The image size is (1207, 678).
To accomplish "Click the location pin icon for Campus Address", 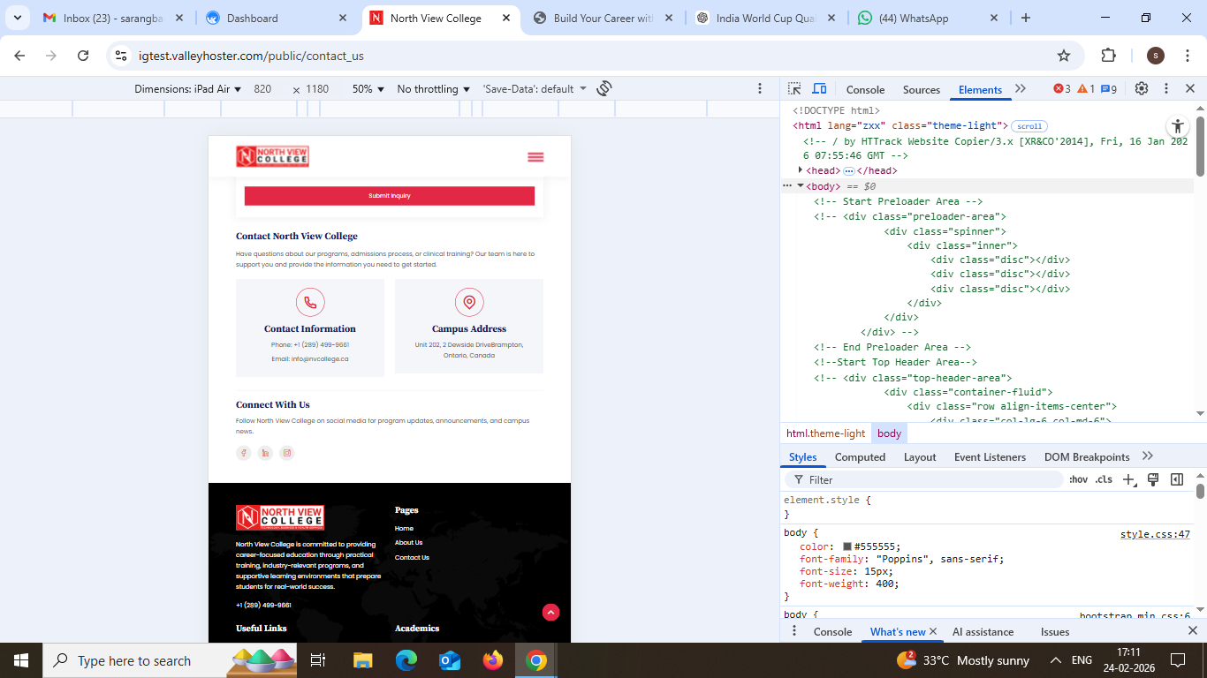I will pos(469,302).
